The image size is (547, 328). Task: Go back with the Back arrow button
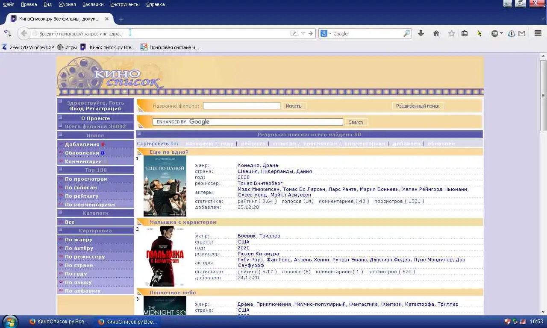tap(24, 33)
